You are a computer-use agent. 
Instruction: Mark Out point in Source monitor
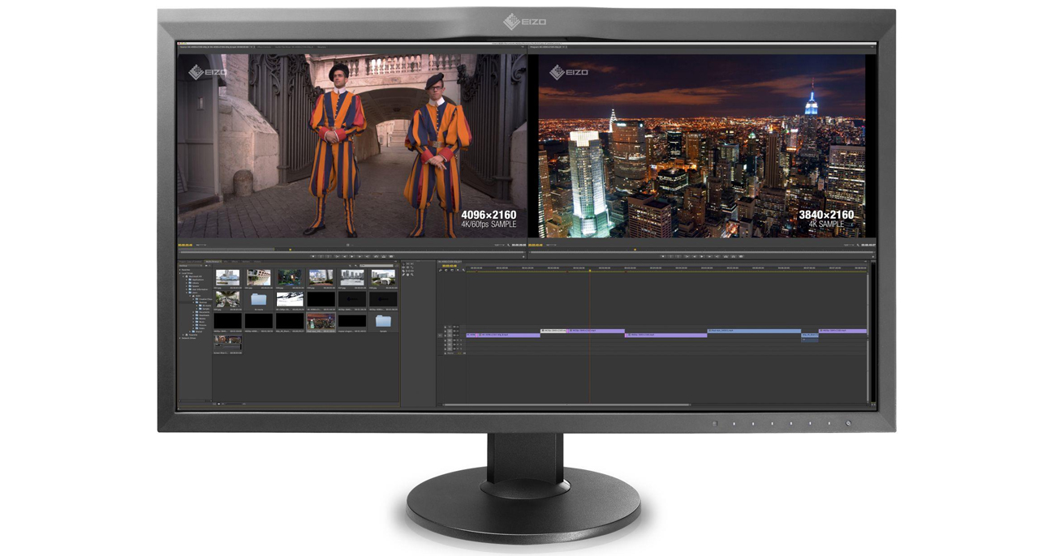[328, 256]
